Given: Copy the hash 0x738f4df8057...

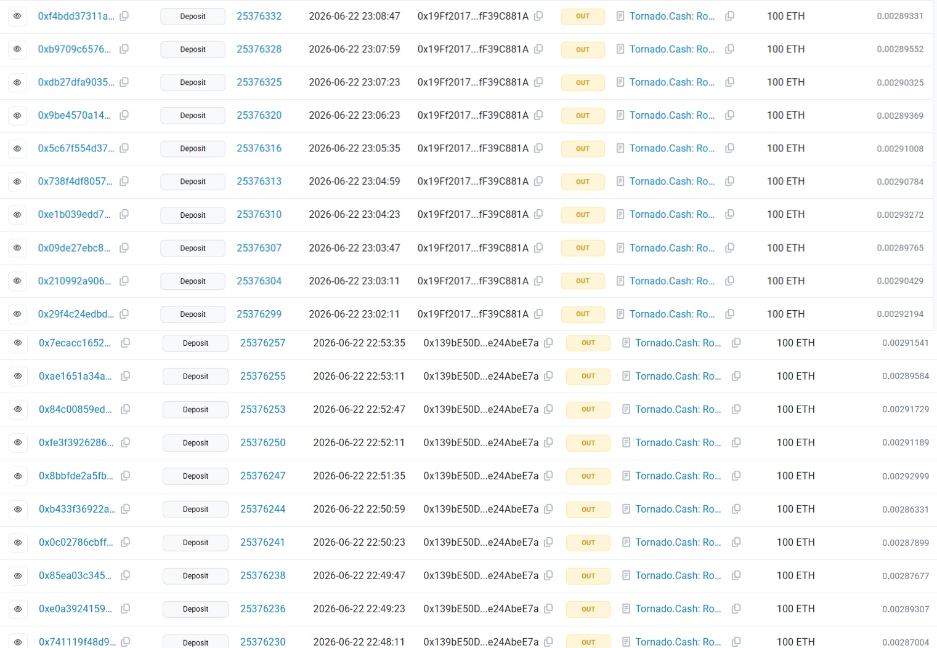Looking at the screenshot, I should tap(124, 182).
